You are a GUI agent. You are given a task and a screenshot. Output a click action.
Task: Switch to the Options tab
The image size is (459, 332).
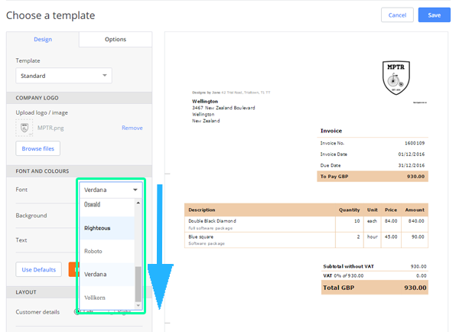116,39
